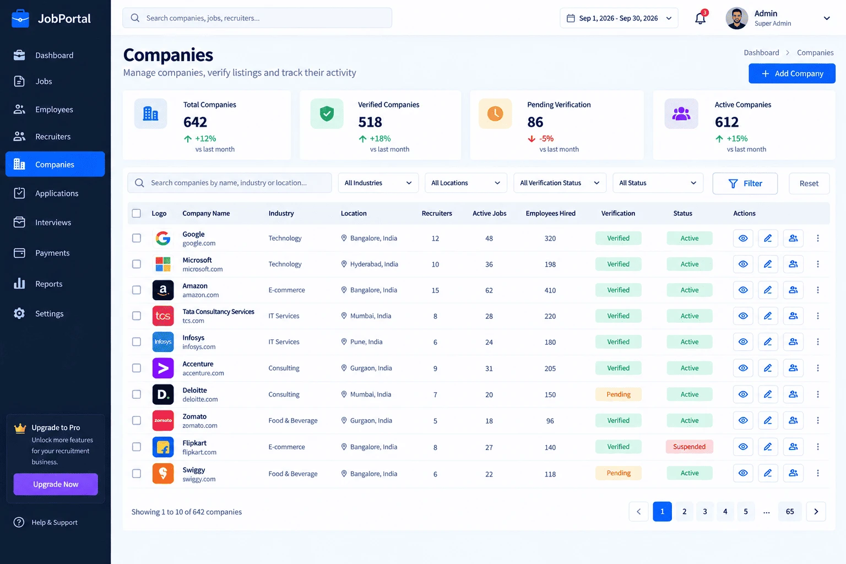Click the JobPortal briefcase logo
846x564 pixels.
coord(20,18)
